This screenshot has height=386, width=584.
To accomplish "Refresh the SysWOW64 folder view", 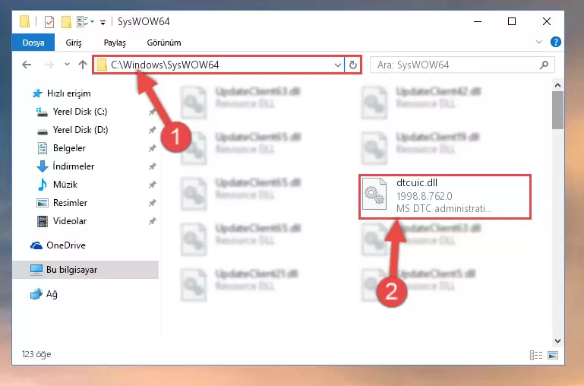I will (x=352, y=65).
